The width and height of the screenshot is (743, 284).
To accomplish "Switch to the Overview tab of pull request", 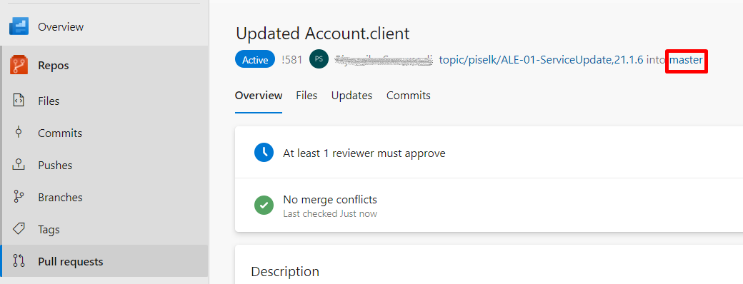I will pyautogui.click(x=259, y=96).
